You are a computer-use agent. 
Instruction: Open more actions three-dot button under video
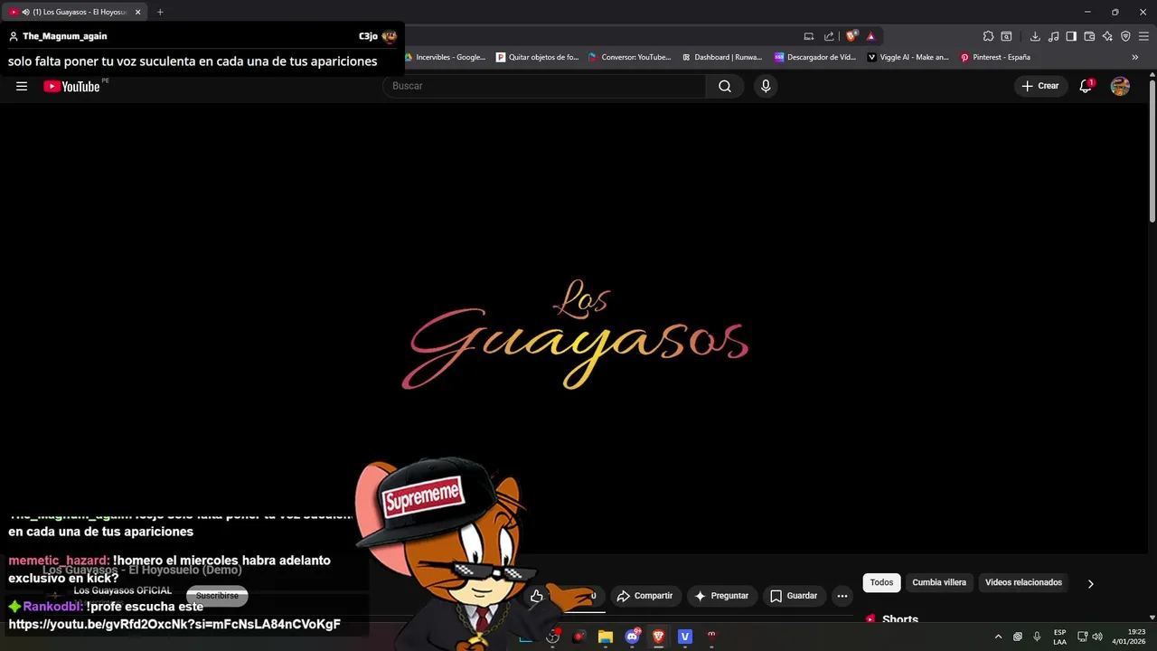[842, 596]
